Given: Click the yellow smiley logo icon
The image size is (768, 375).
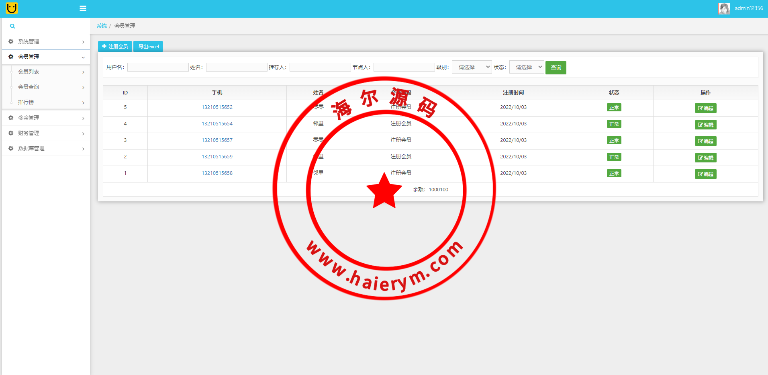Looking at the screenshot, I should coord(12,8).
